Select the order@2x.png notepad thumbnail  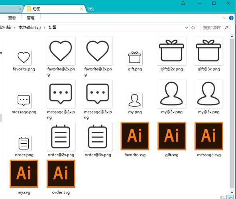[x=61, y=137]
